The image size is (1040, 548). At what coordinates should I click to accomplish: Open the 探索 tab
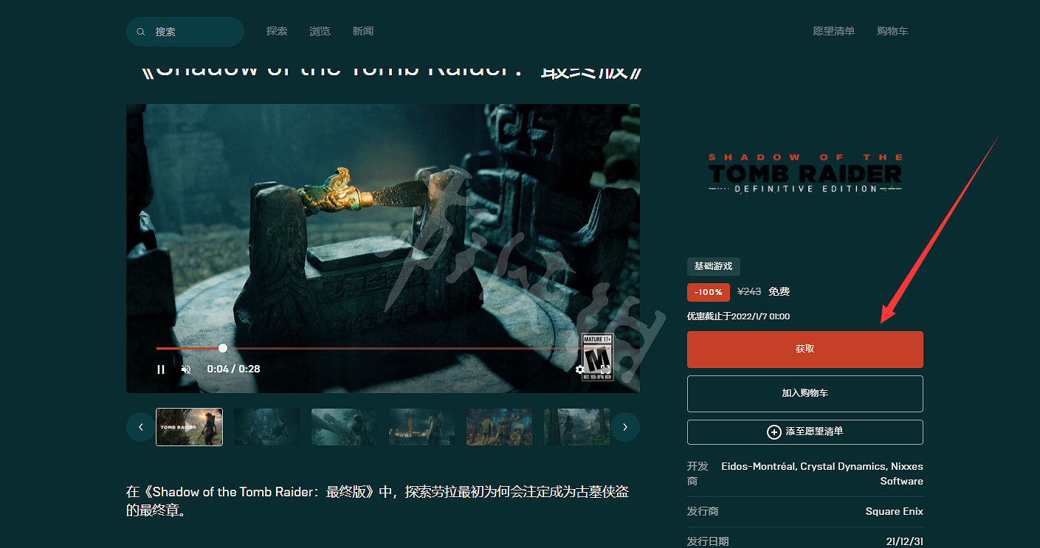point(277,32)
